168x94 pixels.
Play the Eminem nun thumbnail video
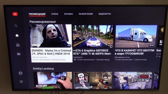(x=50, y=36)
